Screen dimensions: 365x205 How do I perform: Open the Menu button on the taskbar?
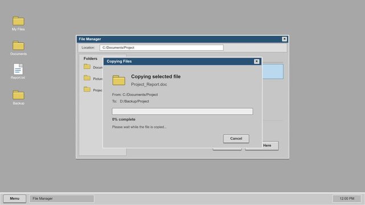click(x=14, y=199)
